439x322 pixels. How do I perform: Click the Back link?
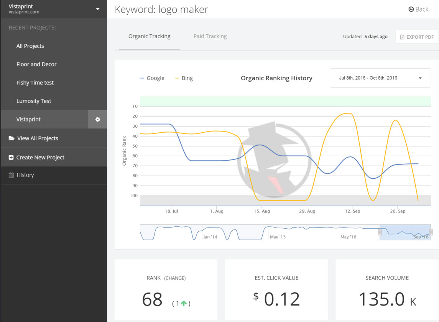click(x=418, y=9)
